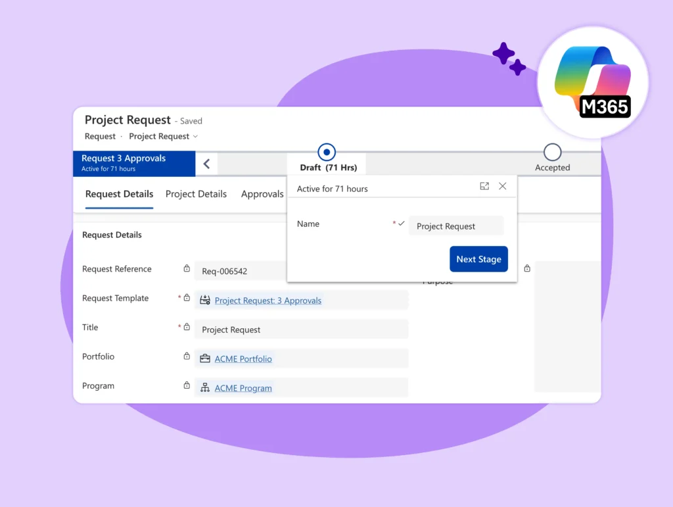Click the Portfolio field label
Viewport: 673px width, 507px height.
click(x=99, y=356)
